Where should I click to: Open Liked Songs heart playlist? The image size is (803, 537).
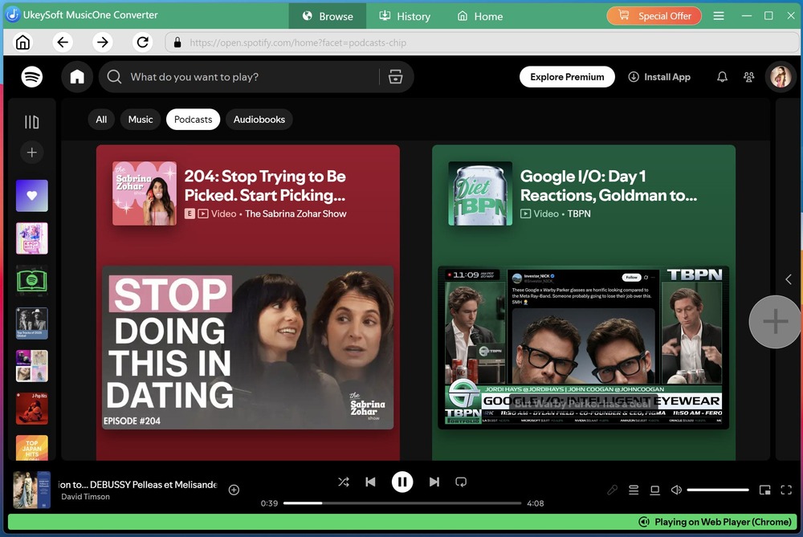32,196
